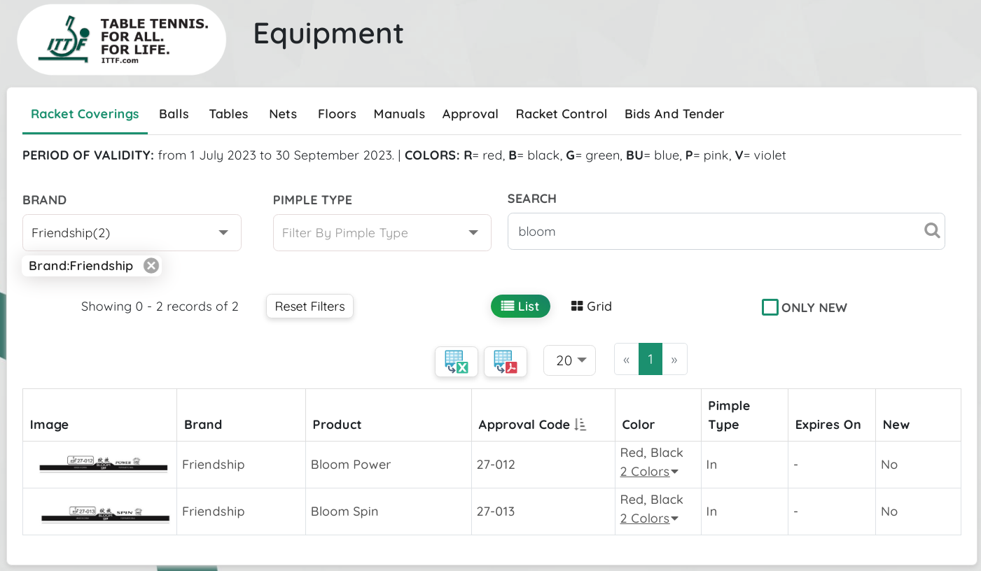
Task: Open the Approval tab
Action: click(470, 114)
